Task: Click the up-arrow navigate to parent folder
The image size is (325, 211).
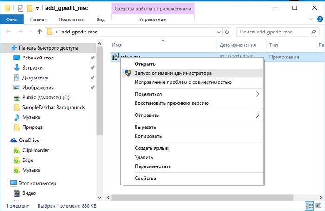Action: point(39,32)
